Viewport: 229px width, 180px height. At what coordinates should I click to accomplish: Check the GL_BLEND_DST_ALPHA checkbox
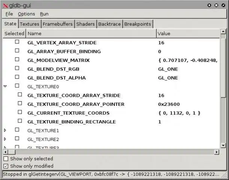[x=17, y=77]
